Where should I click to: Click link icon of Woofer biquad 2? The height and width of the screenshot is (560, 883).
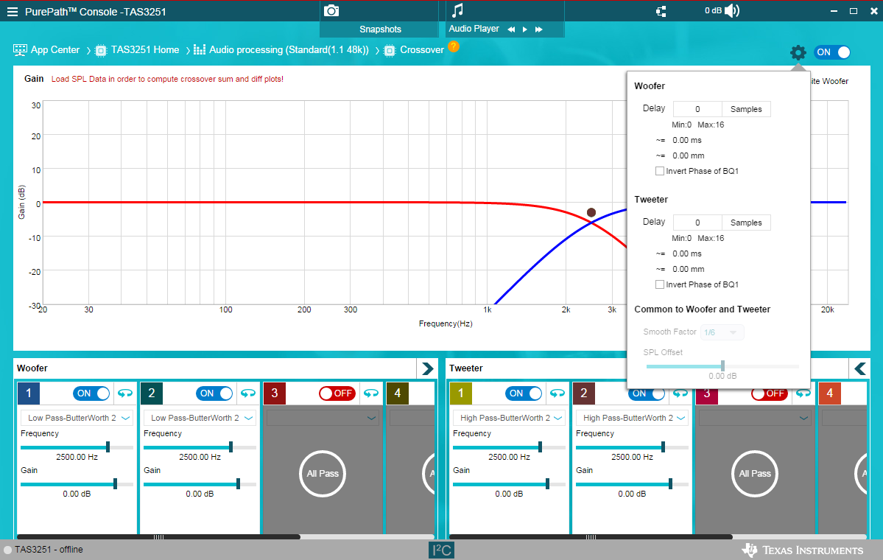coord(247,393)
